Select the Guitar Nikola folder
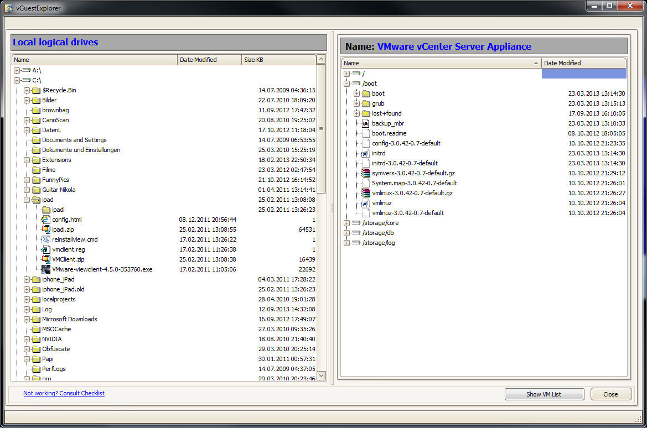This screenshot has width=647, height=428. [59, 190]
